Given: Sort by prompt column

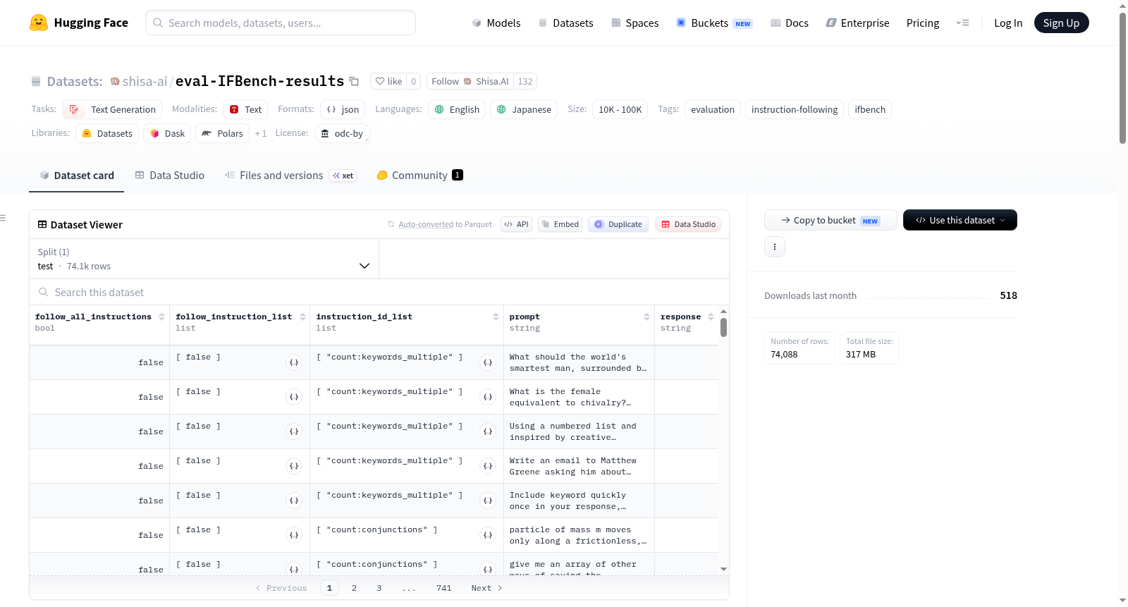Looking at the screenshot, I should coord(646,317).
